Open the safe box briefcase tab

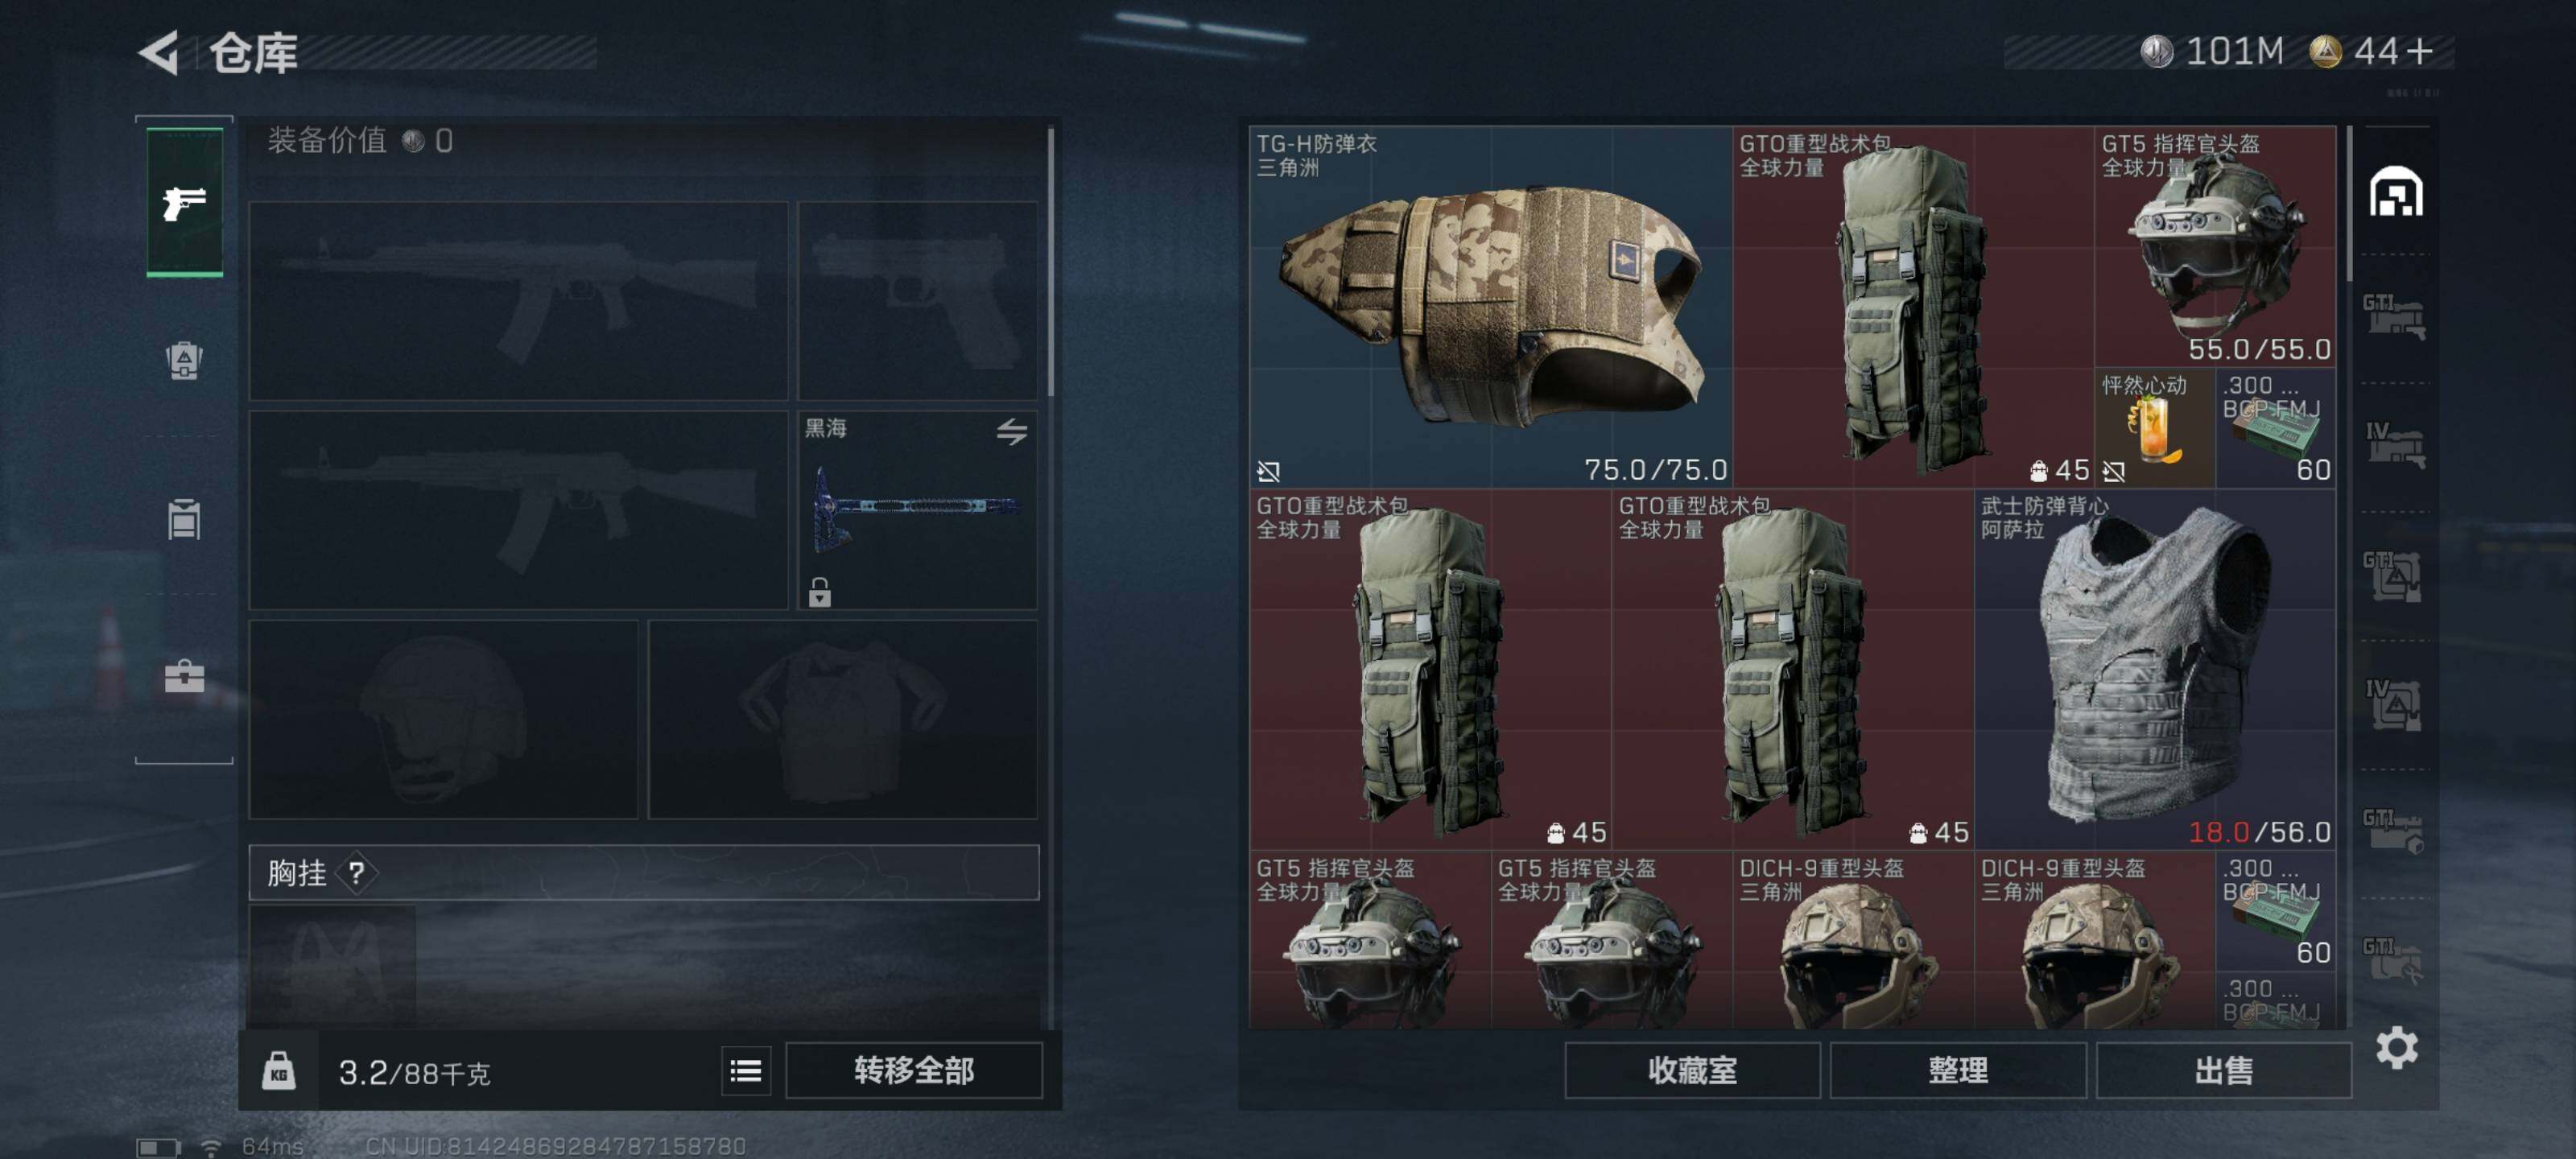click(184, 677)
